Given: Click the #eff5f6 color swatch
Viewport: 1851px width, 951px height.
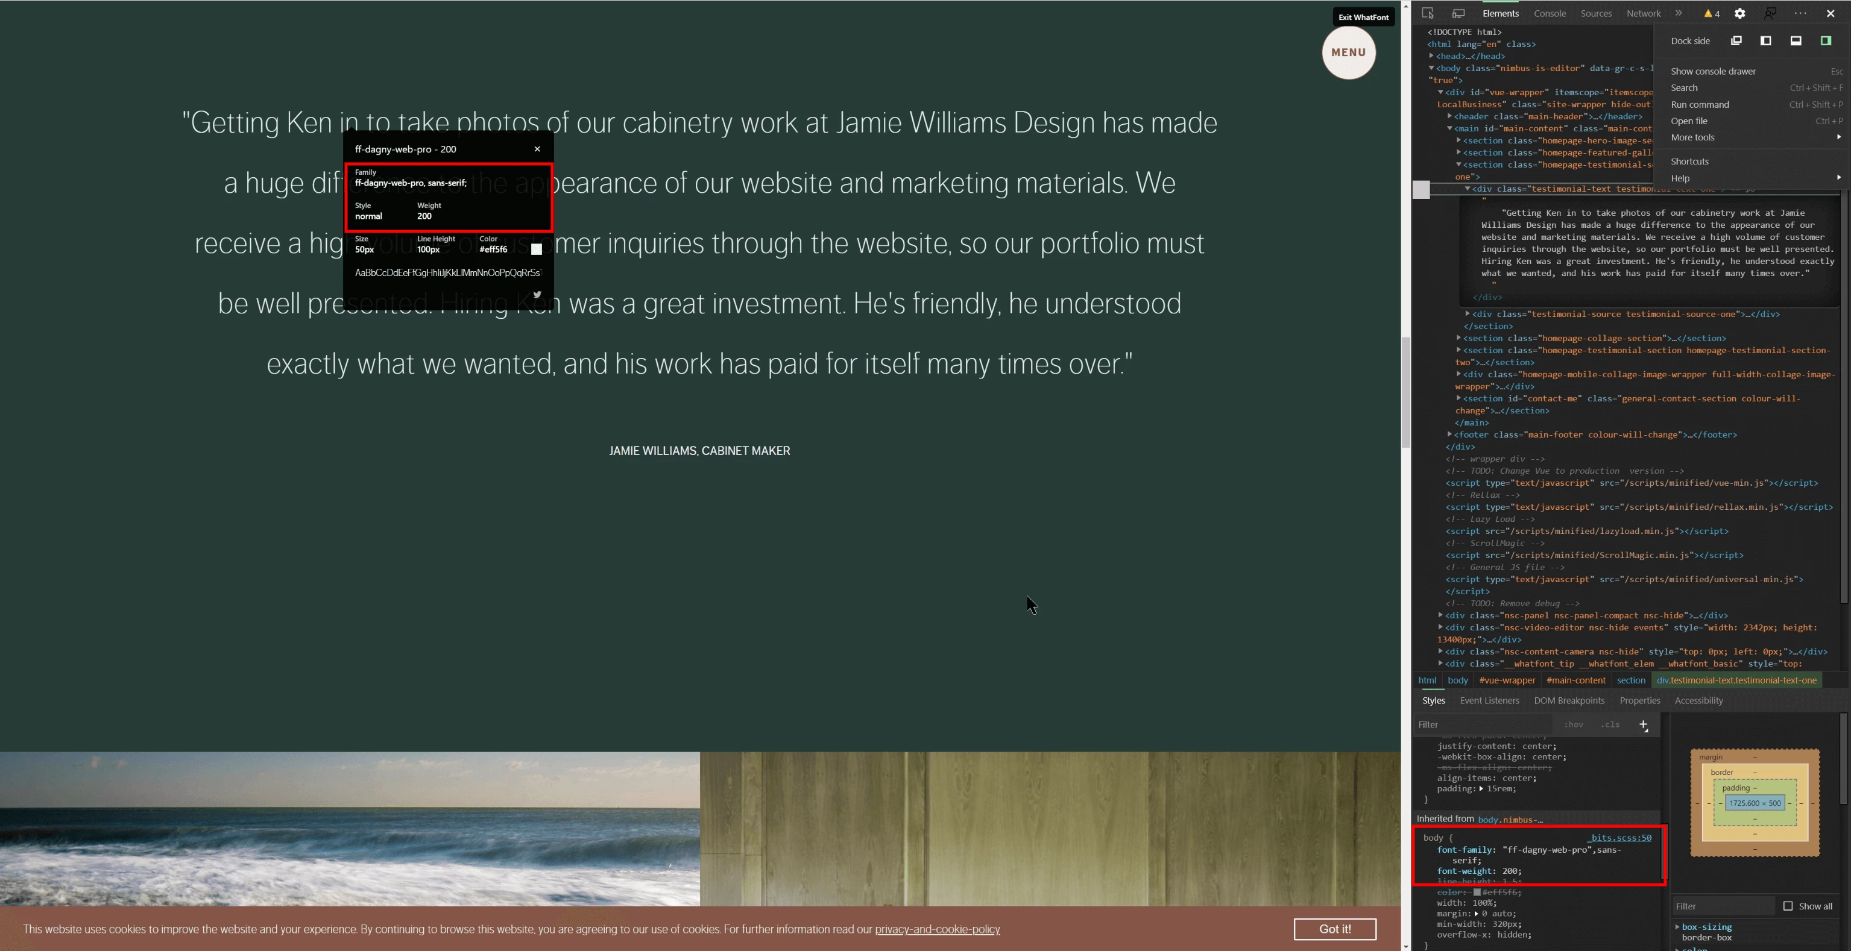Looking at the screenshot, I should 536,250.
